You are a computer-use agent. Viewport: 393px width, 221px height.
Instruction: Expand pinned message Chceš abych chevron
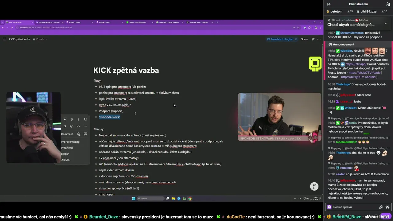pyautogui.click(x=386, y=23)
